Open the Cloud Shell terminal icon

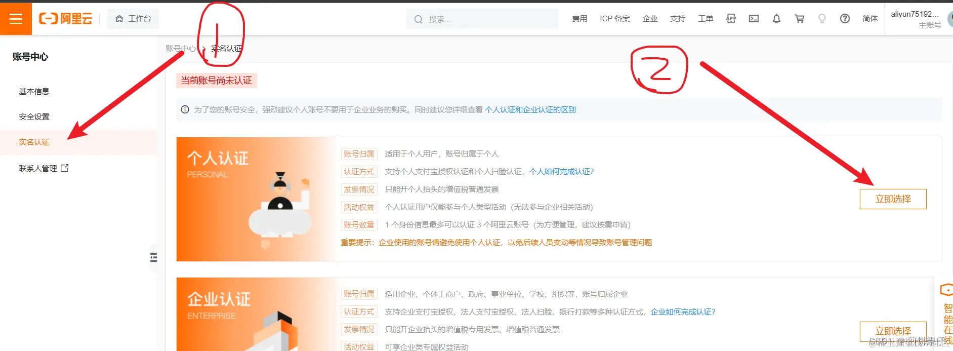tap(754, 19)
